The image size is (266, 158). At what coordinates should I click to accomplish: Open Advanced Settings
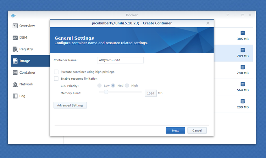(x=70, y=105)
